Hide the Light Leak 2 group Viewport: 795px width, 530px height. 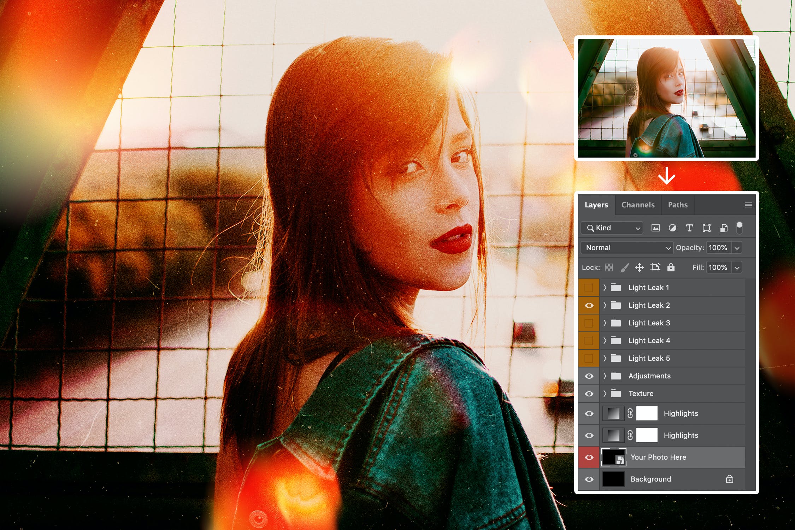pyautogui.click(x=589, y=305)
